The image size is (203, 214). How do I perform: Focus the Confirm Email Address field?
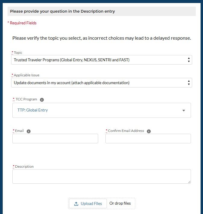coord(148,139)
